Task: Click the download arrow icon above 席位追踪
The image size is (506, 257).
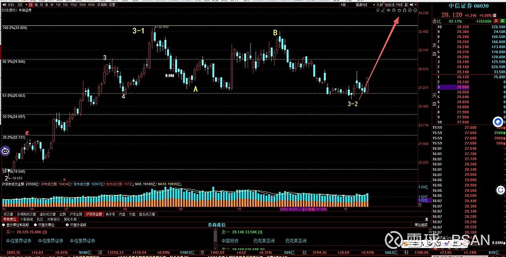Action: tap(426, 219)
